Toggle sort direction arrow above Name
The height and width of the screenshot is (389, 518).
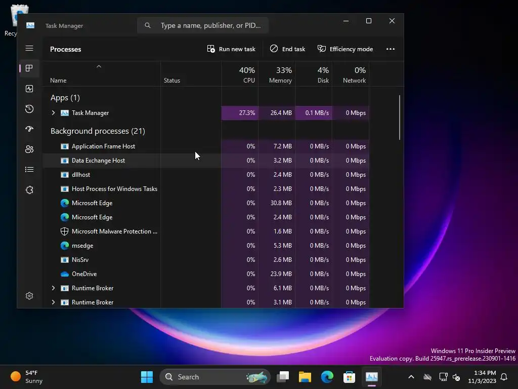tap(99, 66)
